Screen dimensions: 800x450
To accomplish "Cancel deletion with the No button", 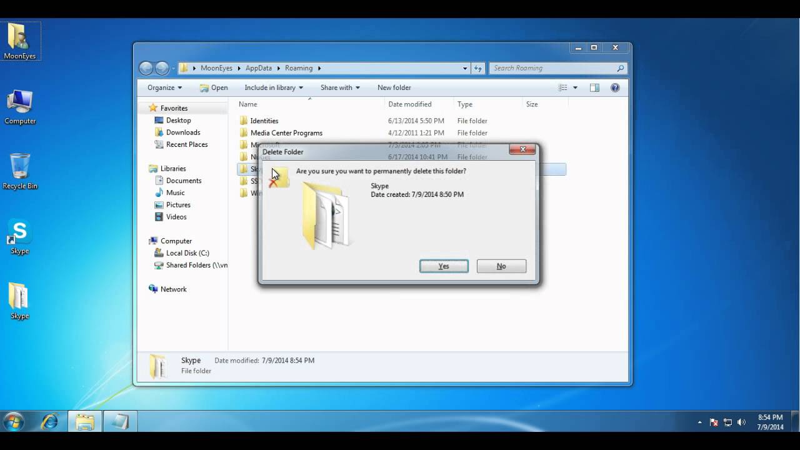I will tap(501, 266).
